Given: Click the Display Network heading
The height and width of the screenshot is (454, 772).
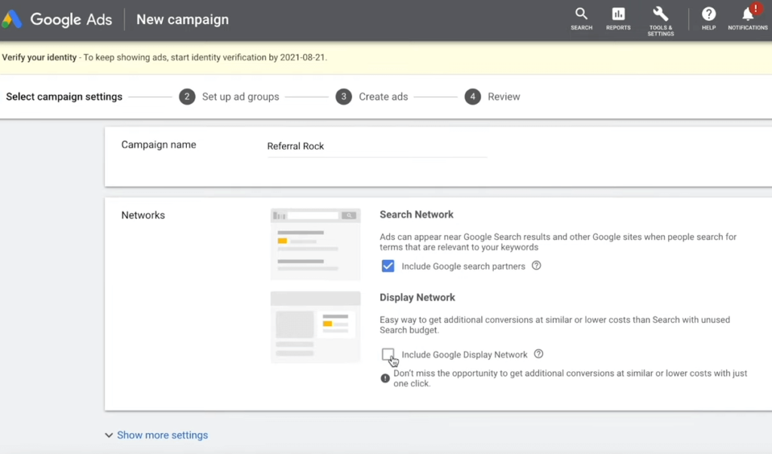Looking at the screenshot, I should click(x=418, y=297).
